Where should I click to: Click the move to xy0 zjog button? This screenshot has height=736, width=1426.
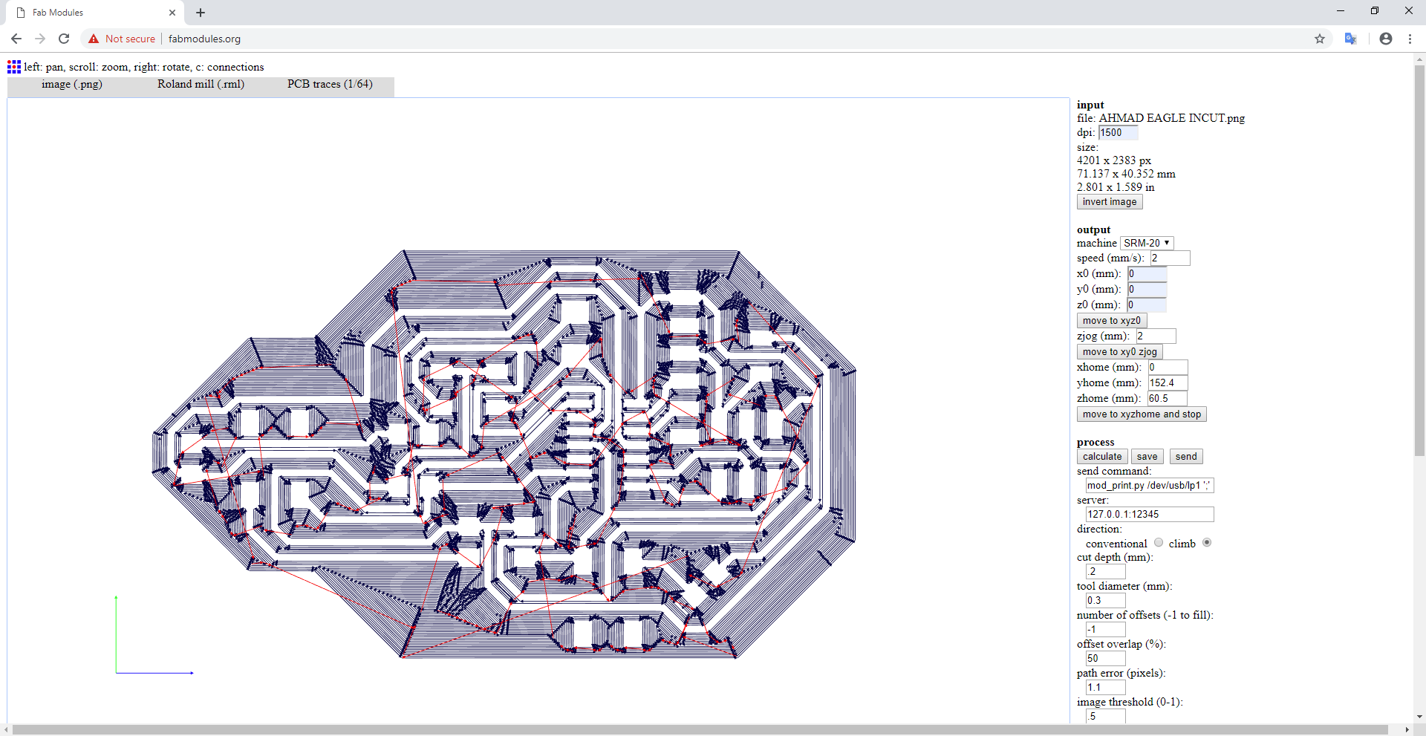tap(1120, 352)
